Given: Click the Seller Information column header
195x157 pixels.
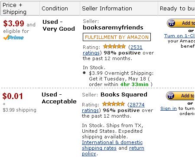Looking at the screenshot, I should coord(107,9).
